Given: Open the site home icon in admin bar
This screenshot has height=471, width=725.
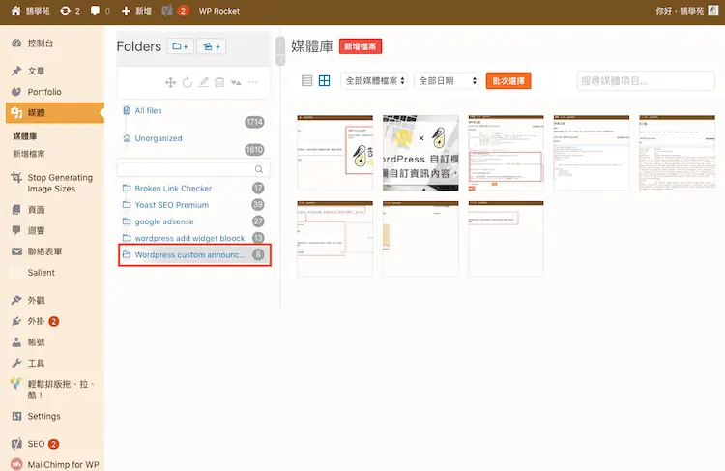Looking at the screenshot, I should pyautogui.click(x=16, y=11).
